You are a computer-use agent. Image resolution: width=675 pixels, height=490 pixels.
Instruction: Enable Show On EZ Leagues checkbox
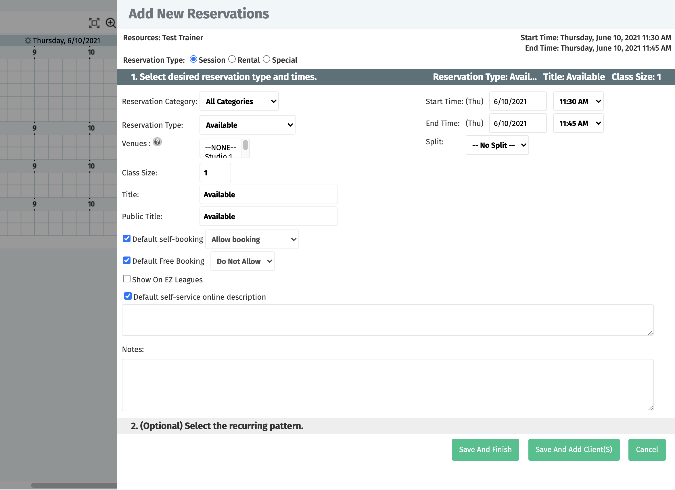[x=127, y=279]
